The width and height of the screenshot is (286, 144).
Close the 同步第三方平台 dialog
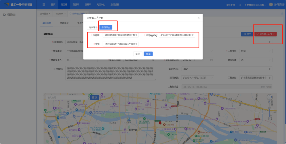click(x=198, y=18)
